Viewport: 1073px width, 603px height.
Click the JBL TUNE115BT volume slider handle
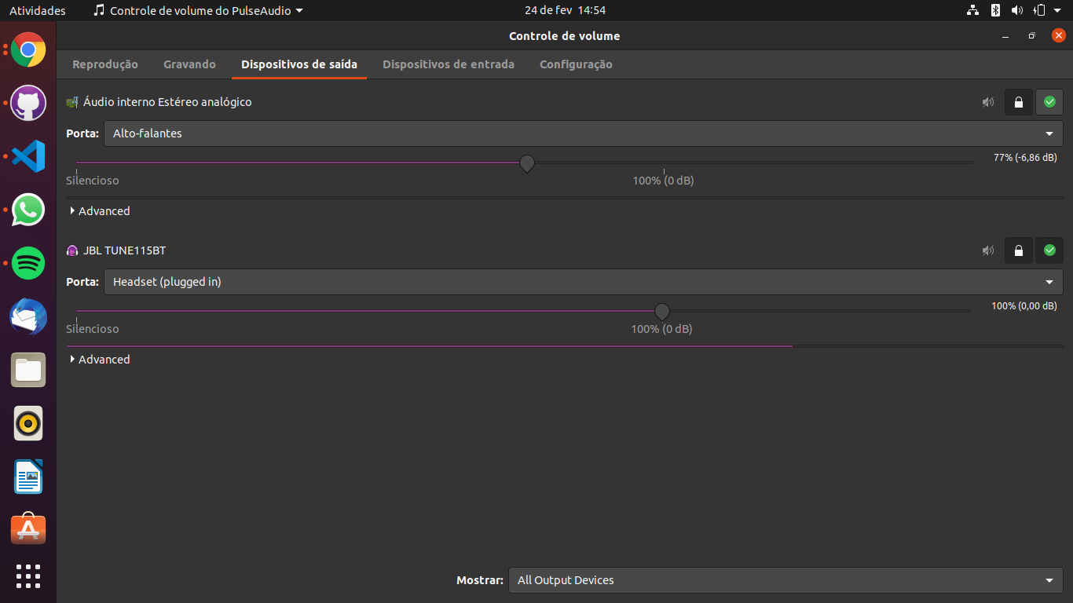(x=662, y=312)
